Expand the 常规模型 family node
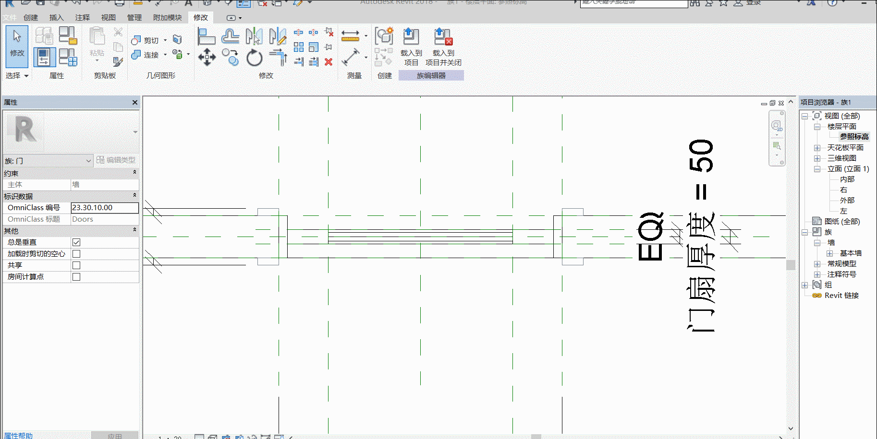Image resolution: width=877 pixels, height=439 pixels. tap(817, 264)
